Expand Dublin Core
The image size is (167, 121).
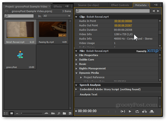76,60
